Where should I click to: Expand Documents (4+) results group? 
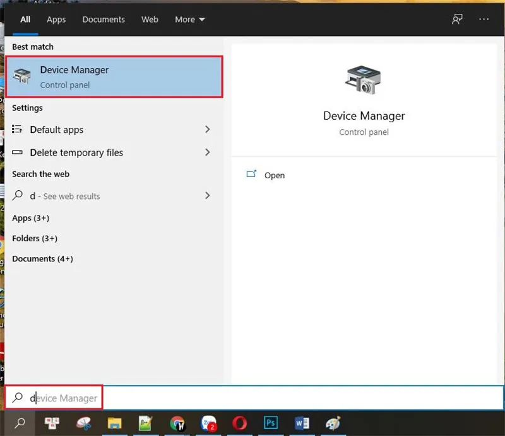42,258
